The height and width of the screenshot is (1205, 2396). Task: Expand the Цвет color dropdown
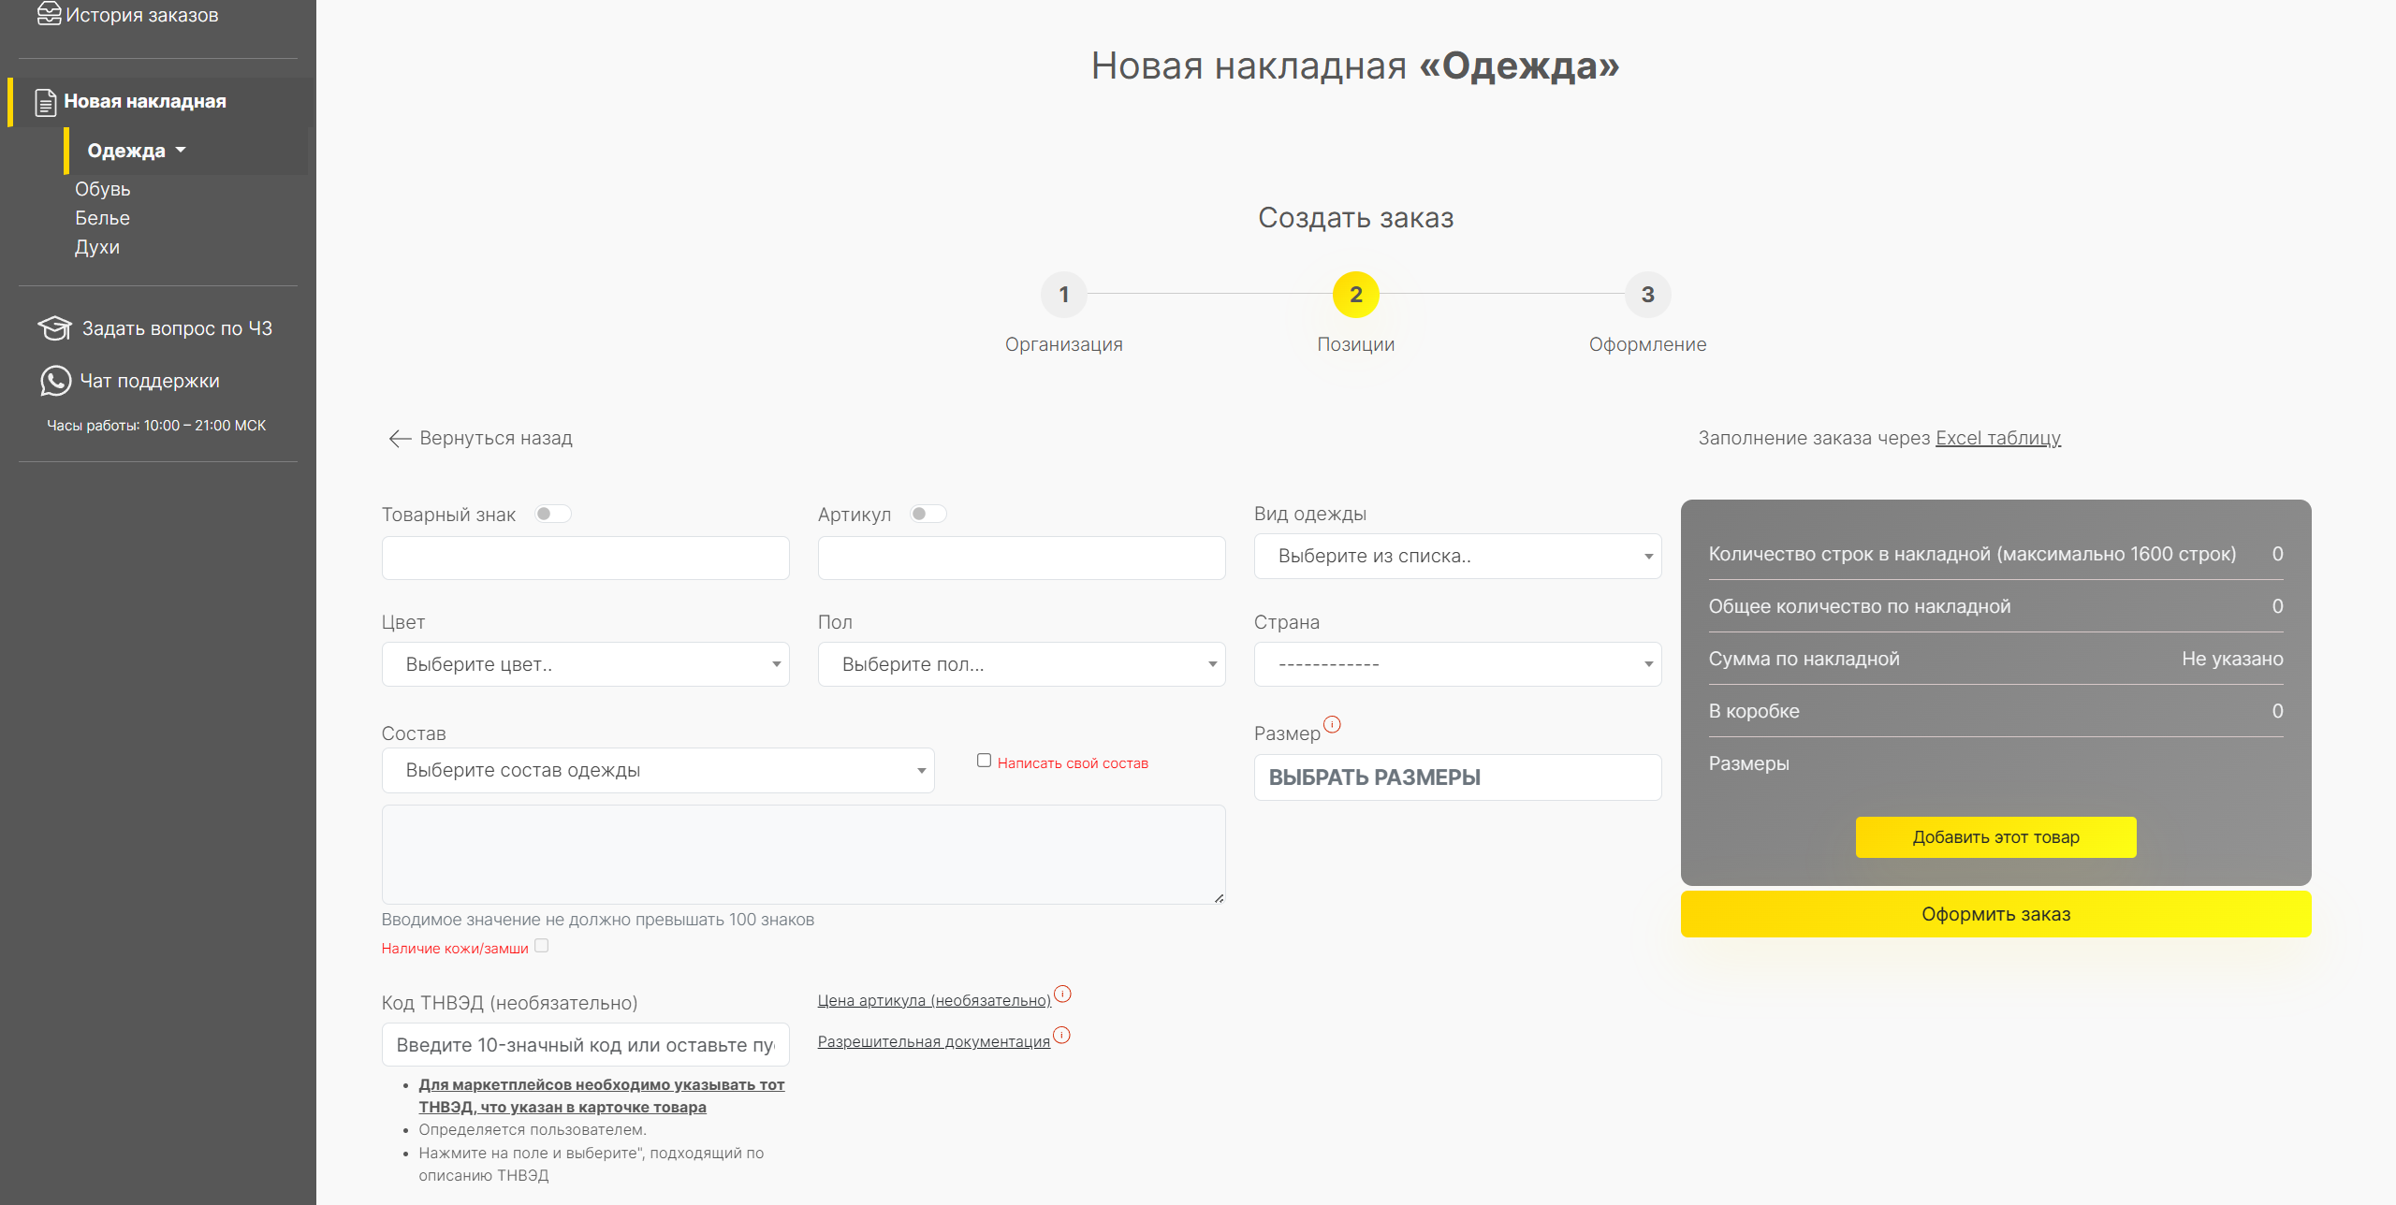pos(585,664)
